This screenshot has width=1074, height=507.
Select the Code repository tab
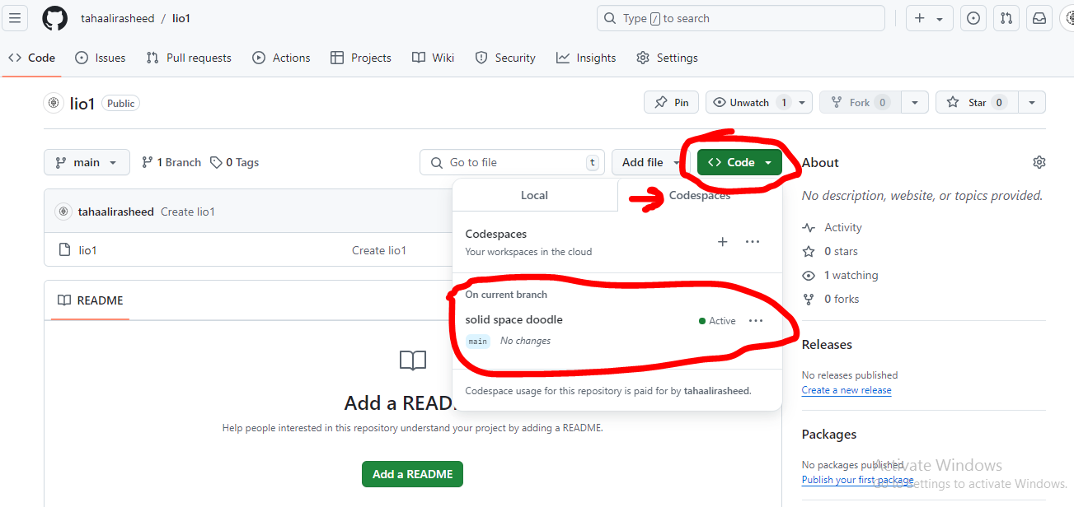pos(31,58)
